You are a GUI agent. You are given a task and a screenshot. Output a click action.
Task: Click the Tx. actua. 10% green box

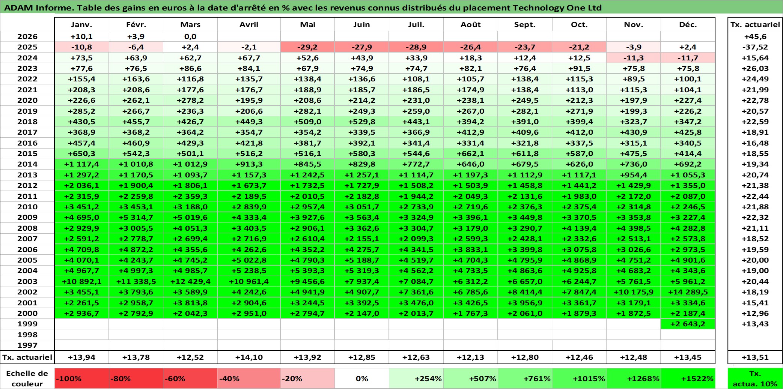[755, 378]
